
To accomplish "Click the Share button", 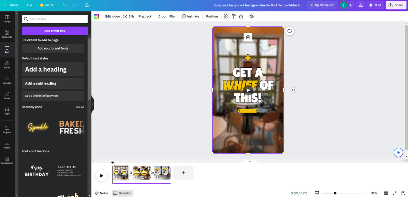I will 396,5.
